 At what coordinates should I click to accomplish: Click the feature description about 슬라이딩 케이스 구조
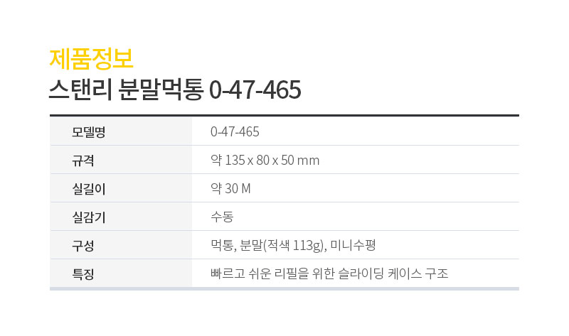[329, 273]
